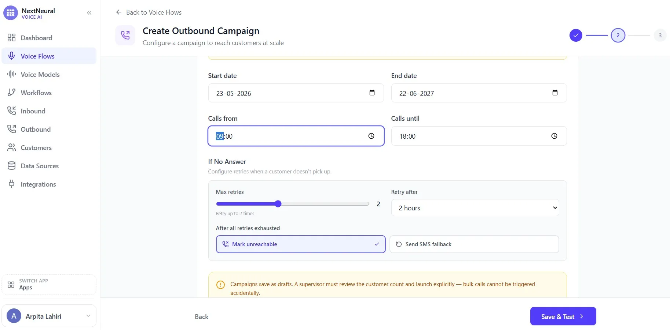The height and width of the screenshot is (330, 670).
Task: Click the End date input field
Action: tap(479, 93)
